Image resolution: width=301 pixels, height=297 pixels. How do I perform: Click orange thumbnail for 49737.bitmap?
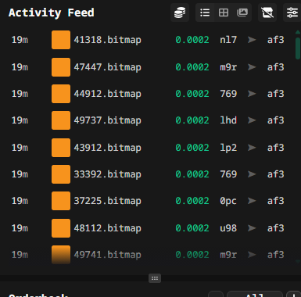pyautogui.click(x=61, y=120)
